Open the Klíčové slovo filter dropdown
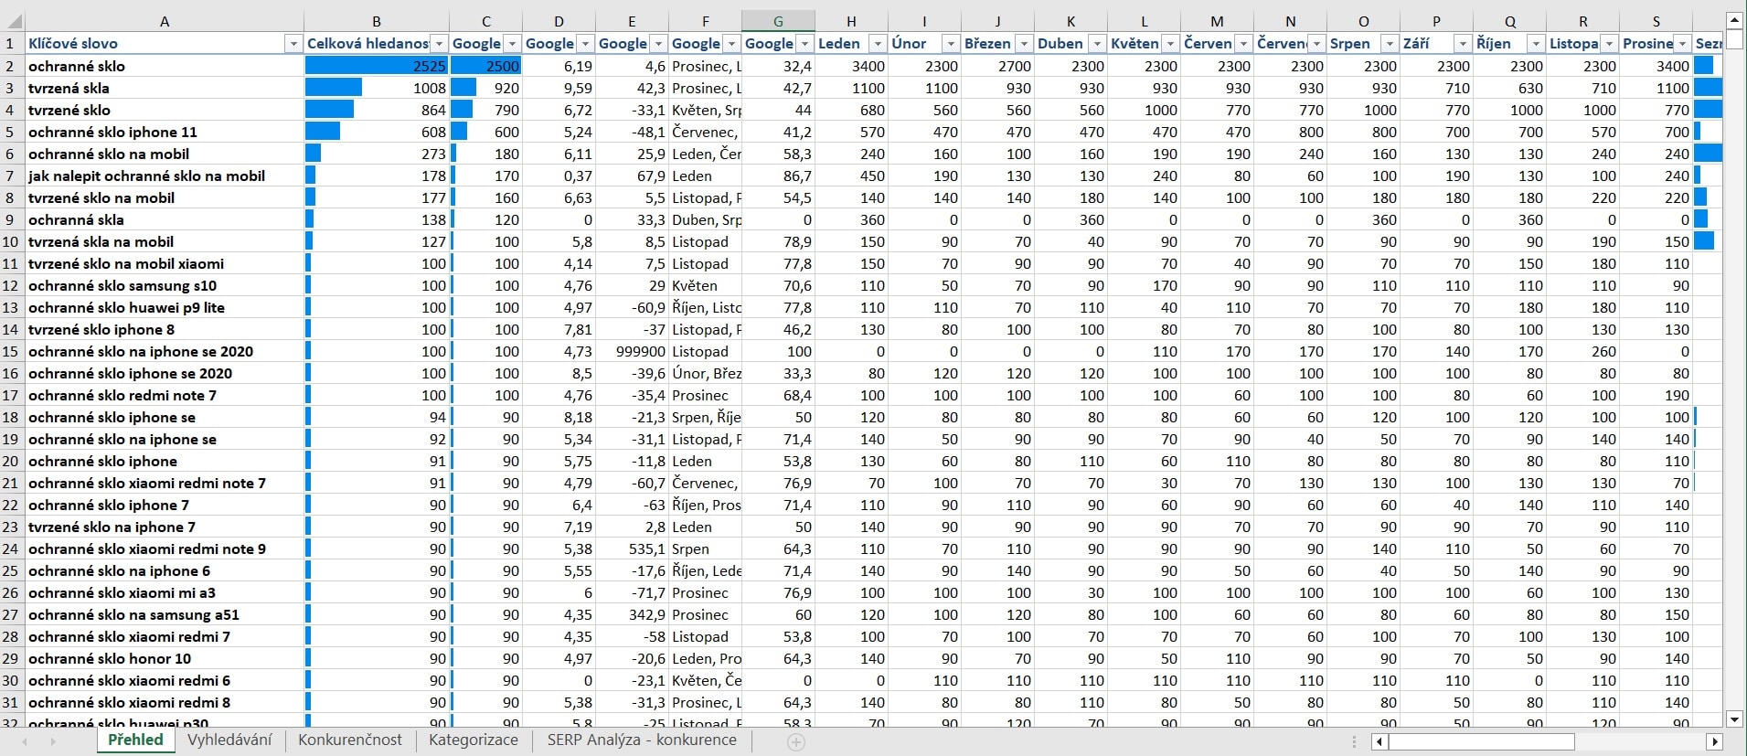Image resolution: width=1747 pixels, height=756 pixels. pos(293,44)
